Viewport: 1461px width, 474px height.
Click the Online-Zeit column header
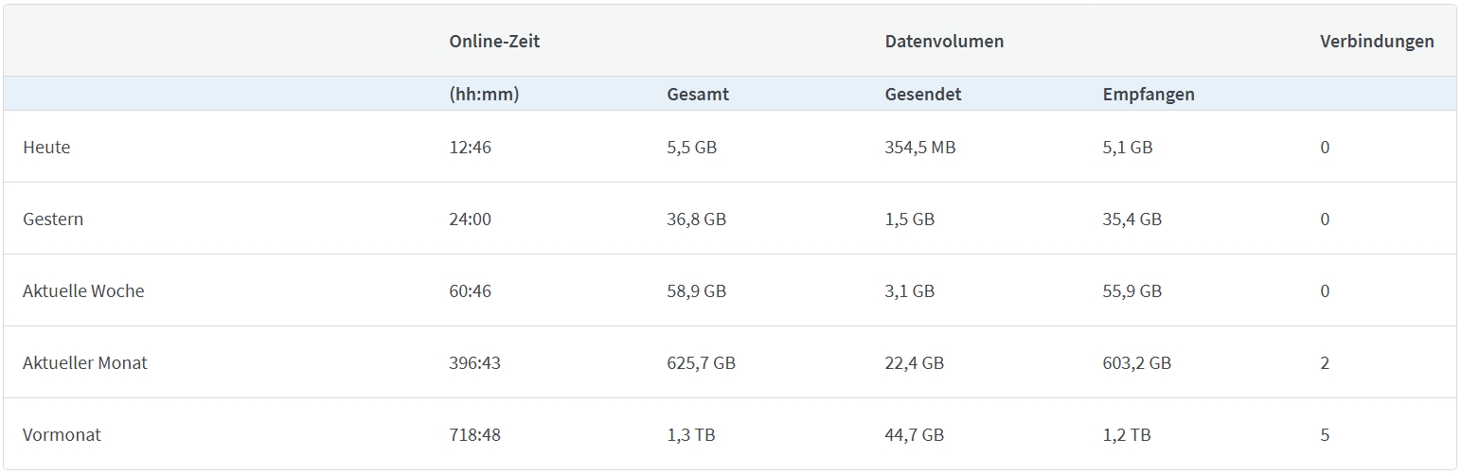494,42
